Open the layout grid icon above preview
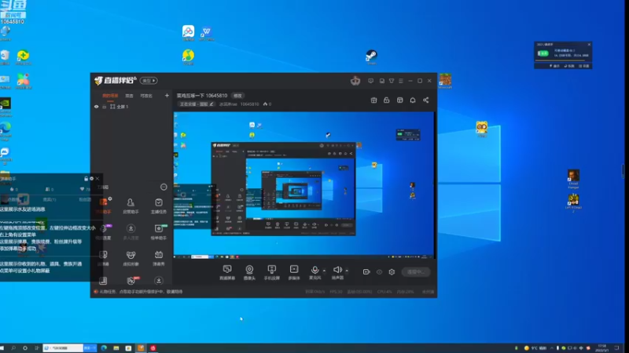 400,100
